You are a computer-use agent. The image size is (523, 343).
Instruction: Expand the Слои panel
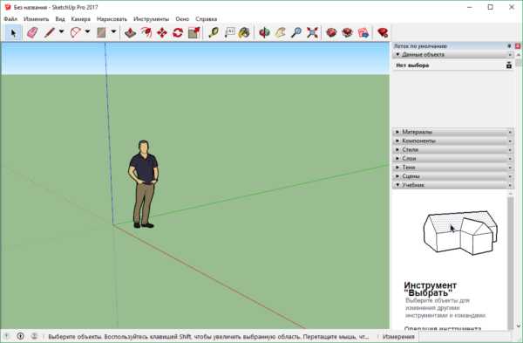pyautogui.click(x=453, y=158)
